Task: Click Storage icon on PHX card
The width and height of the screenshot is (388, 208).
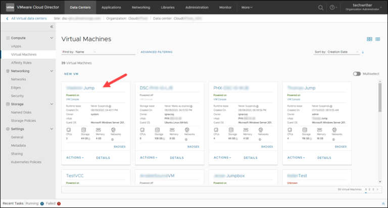Action: [x=231, y=130]
